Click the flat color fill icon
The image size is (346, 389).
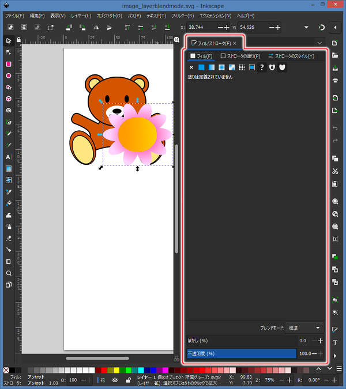tap(201, 67)
